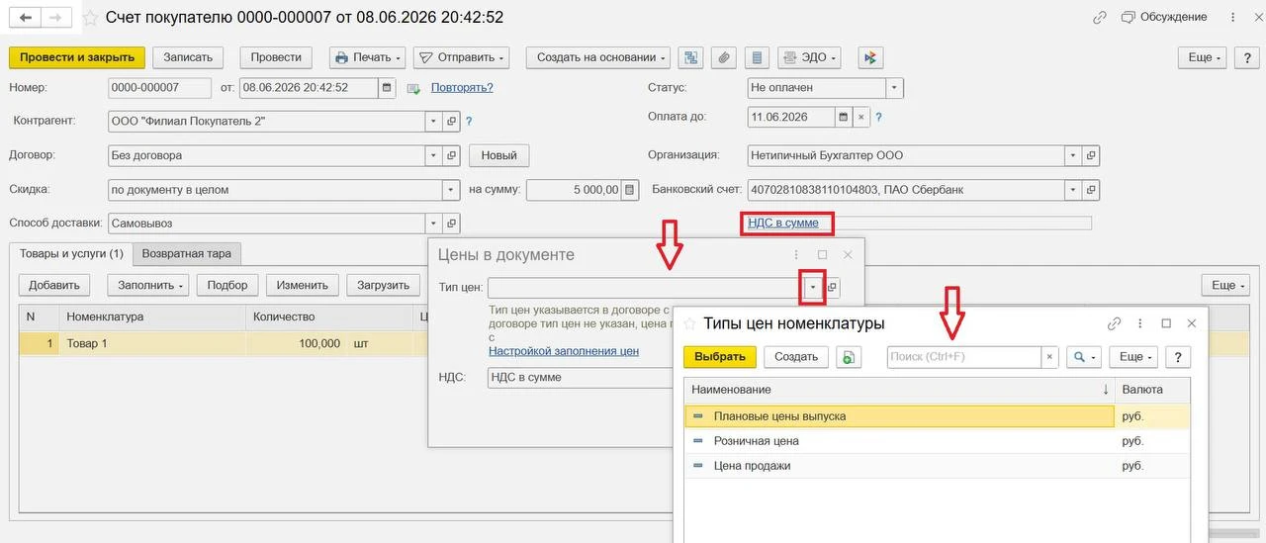Viewport: 1266px width, 543px height.
Task: Star the Типы цен номенклатуры window
Action: [689, 323]
